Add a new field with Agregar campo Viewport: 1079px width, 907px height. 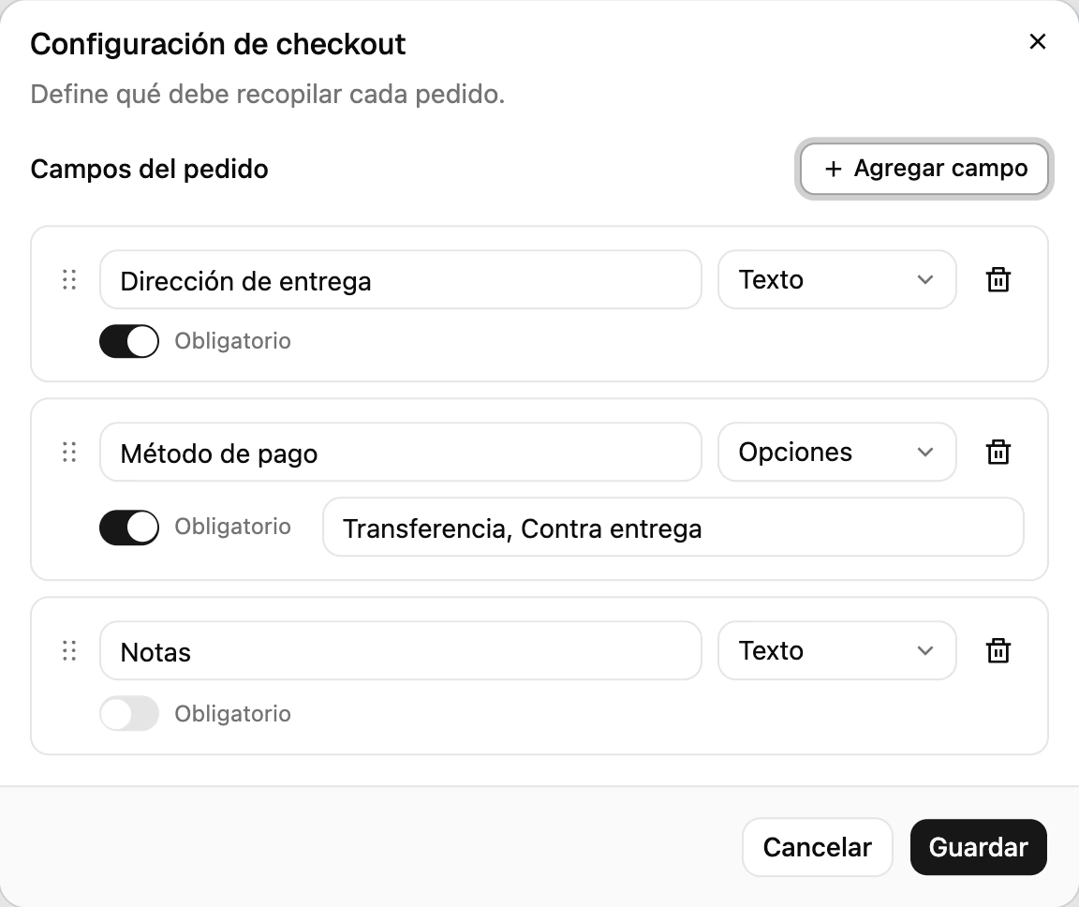pyautogui.click(x=924, y=169)
